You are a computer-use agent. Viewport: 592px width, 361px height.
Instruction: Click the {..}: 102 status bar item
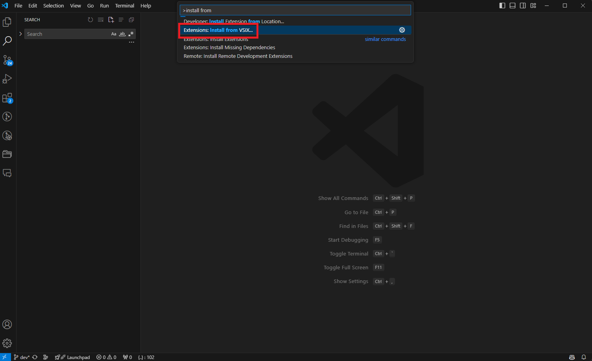146,357
